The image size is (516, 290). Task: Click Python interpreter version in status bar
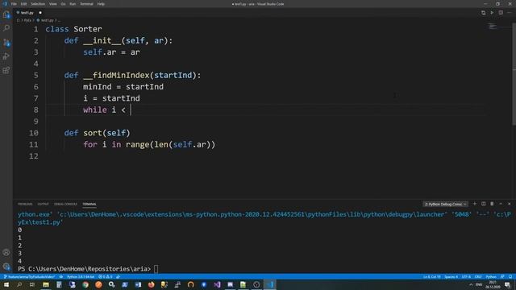(81, 277)
